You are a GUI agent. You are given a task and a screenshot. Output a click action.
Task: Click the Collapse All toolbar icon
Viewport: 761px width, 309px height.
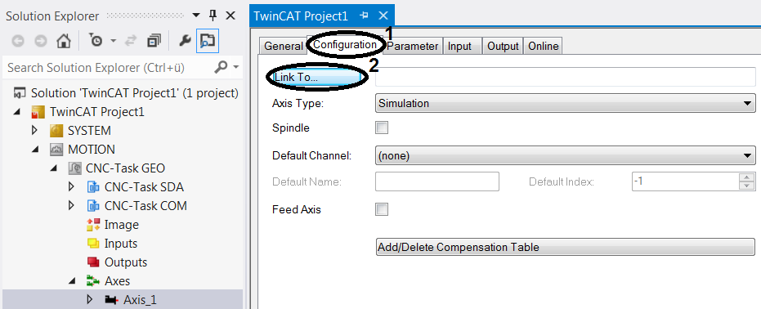point(154,42)
